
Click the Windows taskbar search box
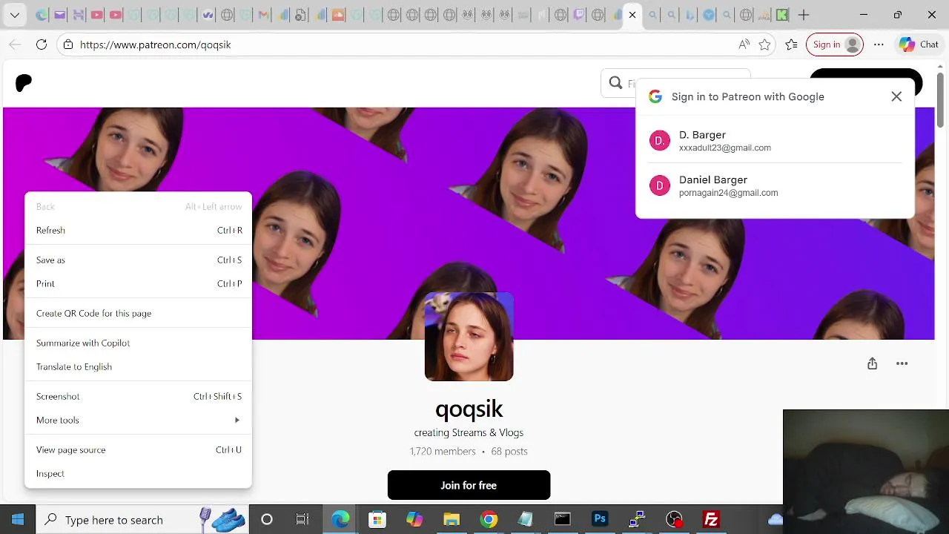[x=141, y=519]
